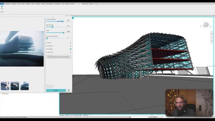This screenshot has width=215, height=121.
Task: Click the ViewCube in the 3D view
Action: [206, 25]
